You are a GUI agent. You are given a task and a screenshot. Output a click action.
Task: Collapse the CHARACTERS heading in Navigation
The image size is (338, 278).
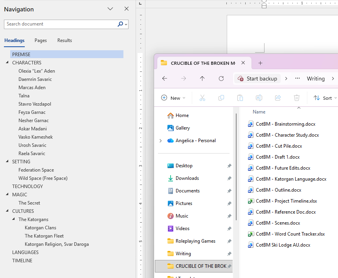point(7,62)
